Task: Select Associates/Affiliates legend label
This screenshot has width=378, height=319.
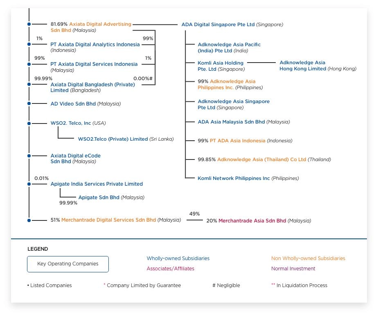Action: [171, 268]
